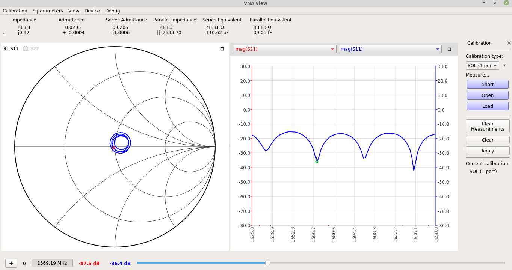Click the Series Equivalent heading

222,20
